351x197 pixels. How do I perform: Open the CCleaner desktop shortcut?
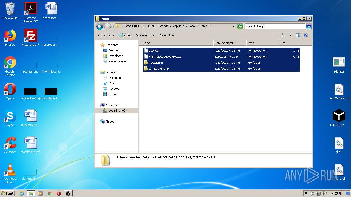click(10, 145)
